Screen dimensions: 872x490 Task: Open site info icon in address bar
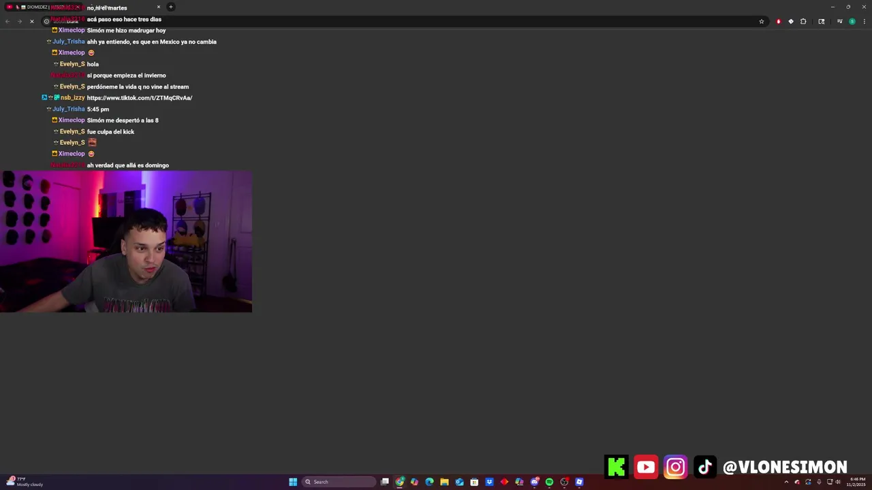click(46, 21)
